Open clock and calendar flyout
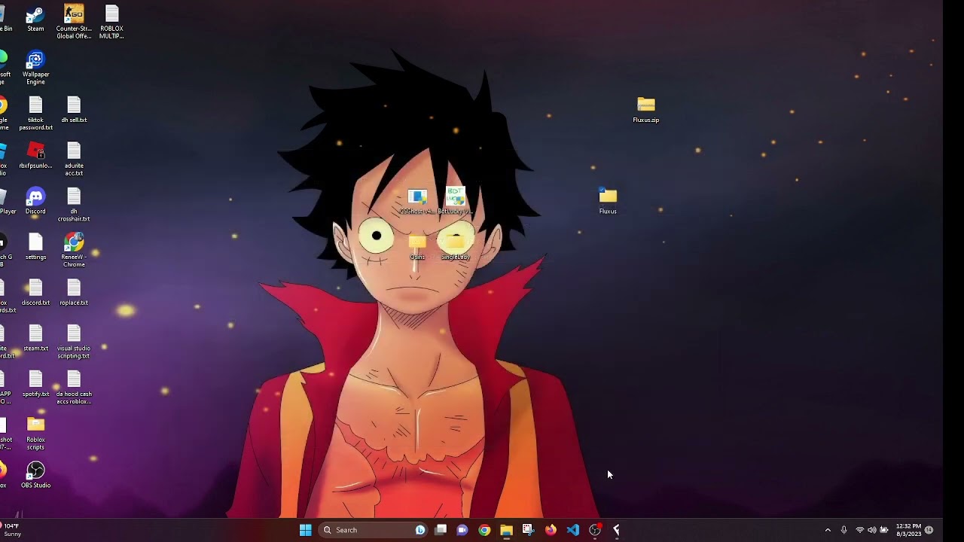Image resolution: width=964 pixels, height=542 pixels. point(908,530)
